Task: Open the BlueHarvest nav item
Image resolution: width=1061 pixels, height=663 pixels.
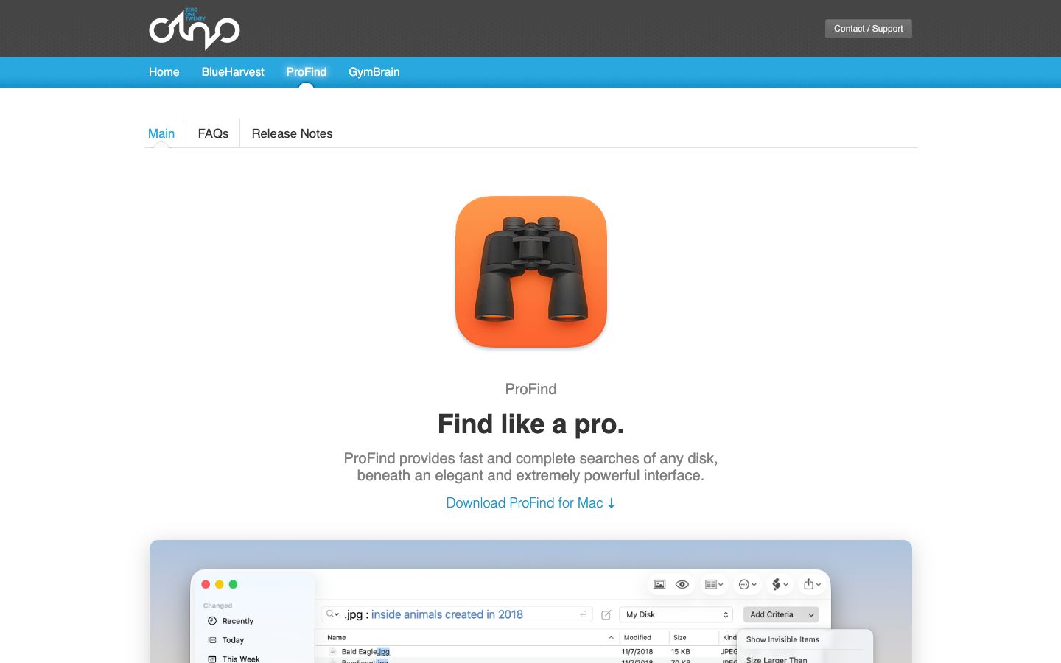Action: click(233, 72)
